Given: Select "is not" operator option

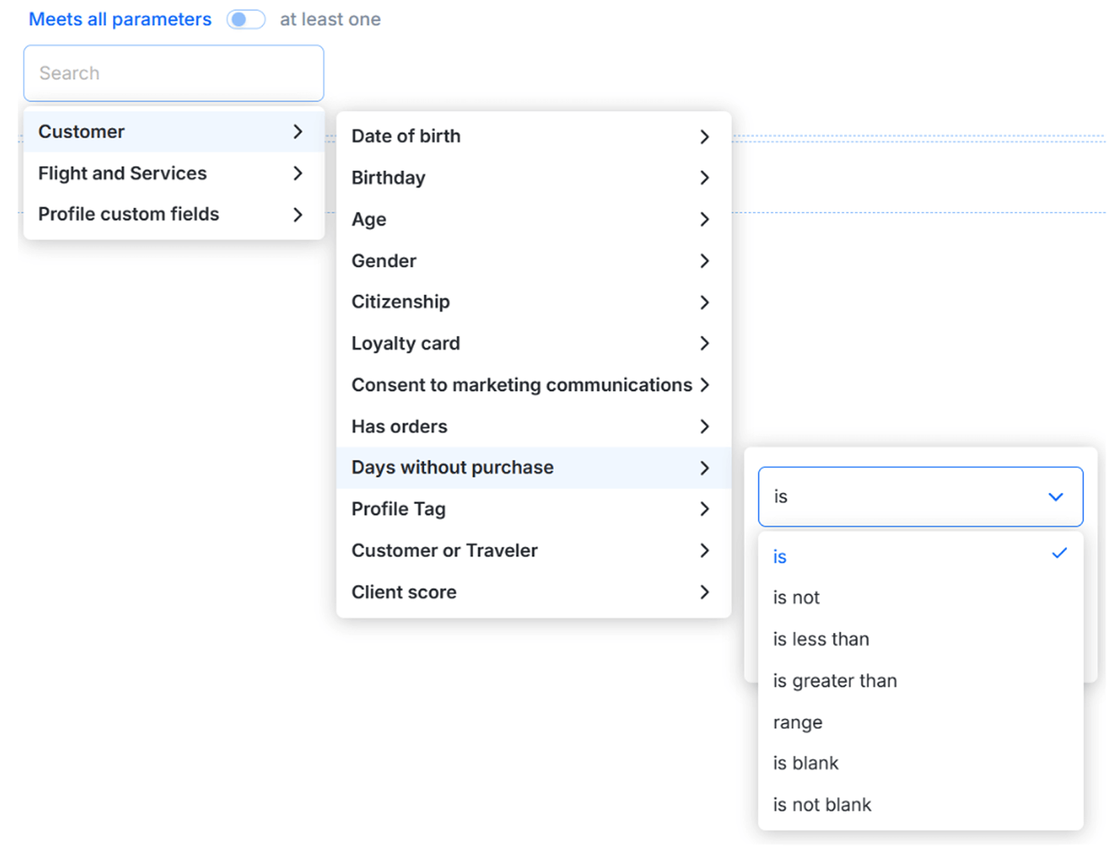Looking at the screenshot, I should click(x=796, y=598).
